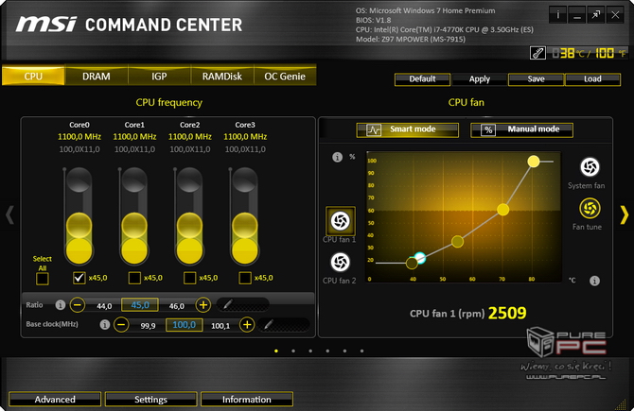Switch to Manual mode for CPU fan
The width and height of the screenshot is (634, 411).
click(521, 130)
